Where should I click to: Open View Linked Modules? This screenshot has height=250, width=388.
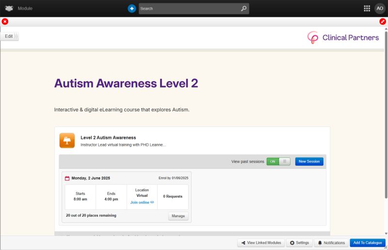click(261, 243)
